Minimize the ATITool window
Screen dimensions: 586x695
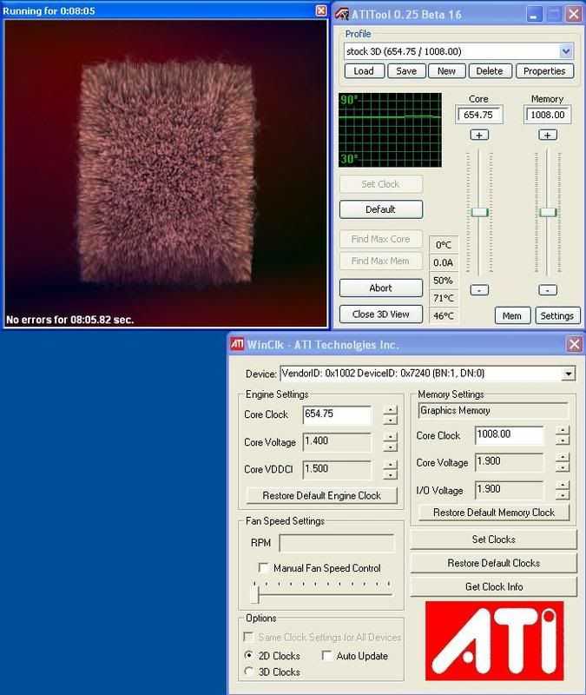tap(534, 15)
